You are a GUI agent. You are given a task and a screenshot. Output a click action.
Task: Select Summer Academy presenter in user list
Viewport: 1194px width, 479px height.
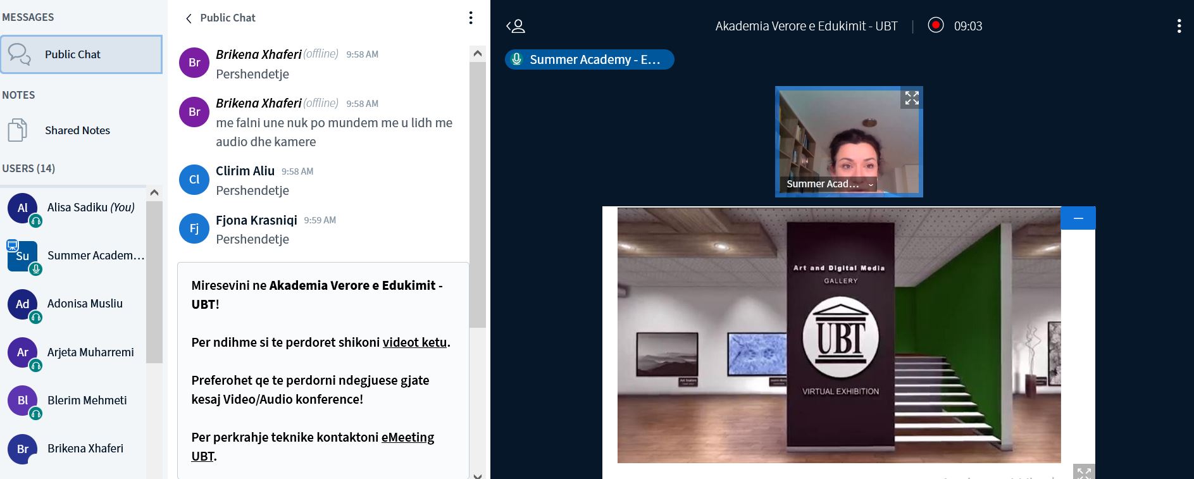tap(95, 256)
